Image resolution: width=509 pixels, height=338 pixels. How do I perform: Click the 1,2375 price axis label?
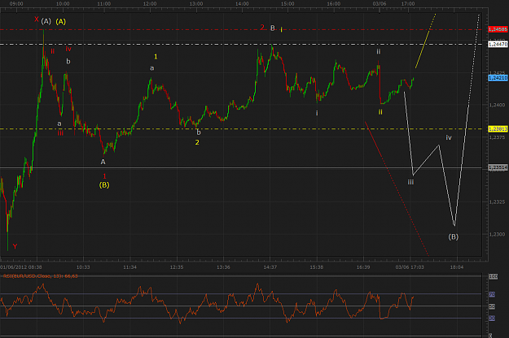[497, 137]
